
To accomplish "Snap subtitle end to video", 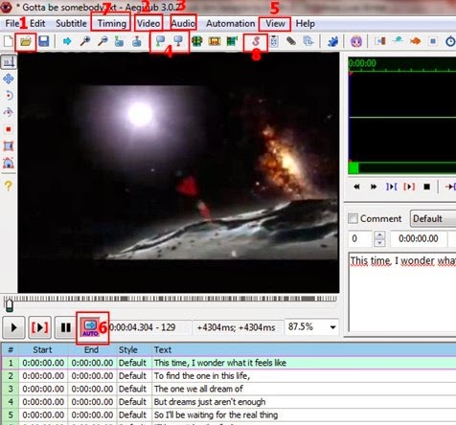I will (x=178, y=41).
